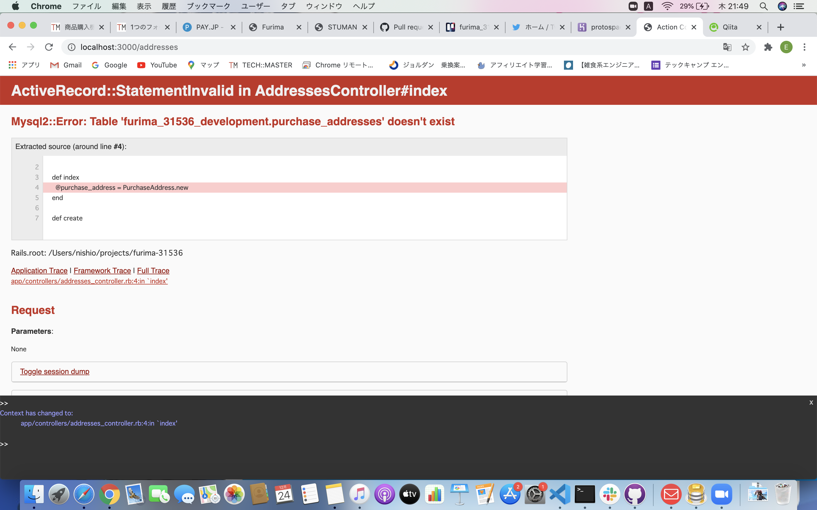The image size is (817, 510).
Task: Open the Wi-Fi status menu
Action: pos(667,6)
